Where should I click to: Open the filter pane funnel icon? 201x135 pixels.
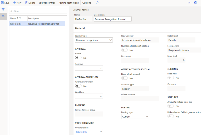click(3, 10)
